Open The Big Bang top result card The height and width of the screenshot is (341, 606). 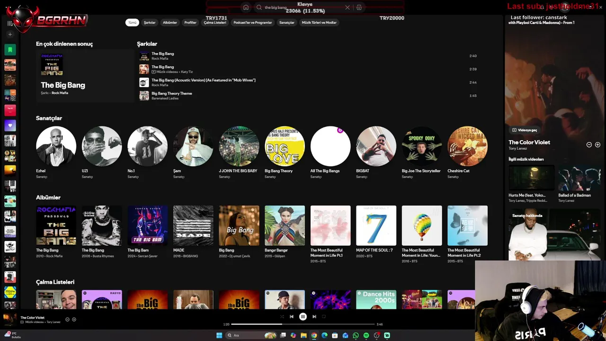point(85,75)
